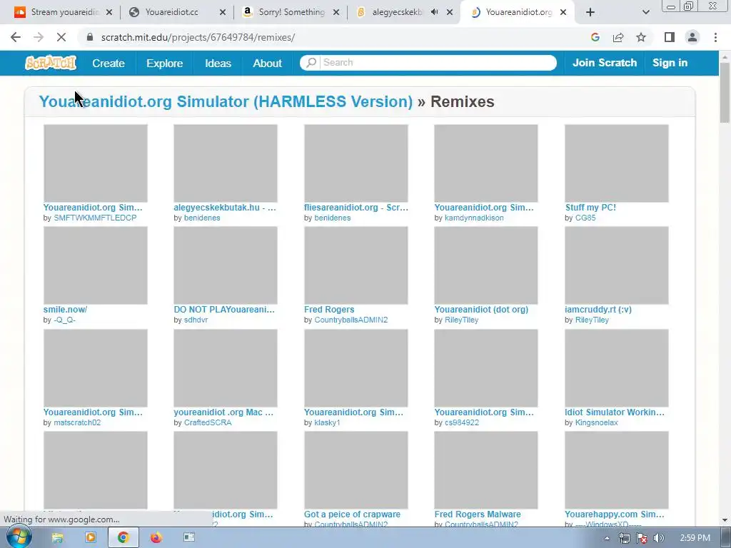Close the Youareidiot.cc tab

(223, 13)
